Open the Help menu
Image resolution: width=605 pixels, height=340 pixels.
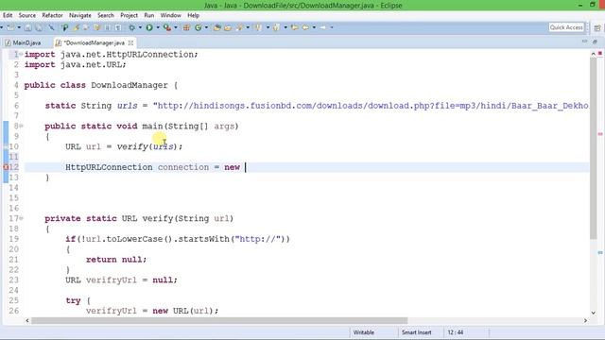coord(193,15)
